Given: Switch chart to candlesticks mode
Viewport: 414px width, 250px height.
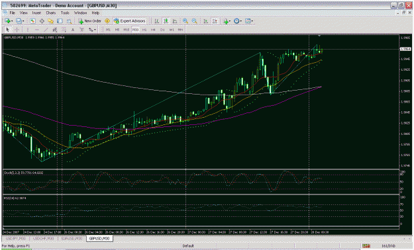Looking at the screenshot, I should [x=166, y=21].
